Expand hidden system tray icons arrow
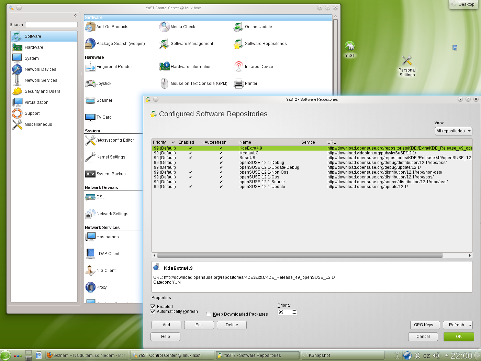 [x=446, y=355]
